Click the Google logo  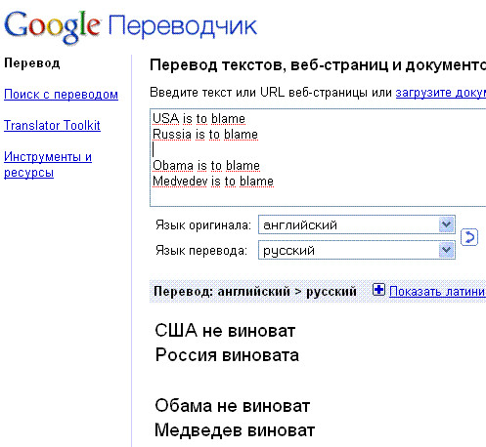point(52,27)
